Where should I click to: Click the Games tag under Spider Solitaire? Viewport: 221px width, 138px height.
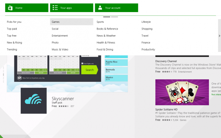[x=183, y=120]
